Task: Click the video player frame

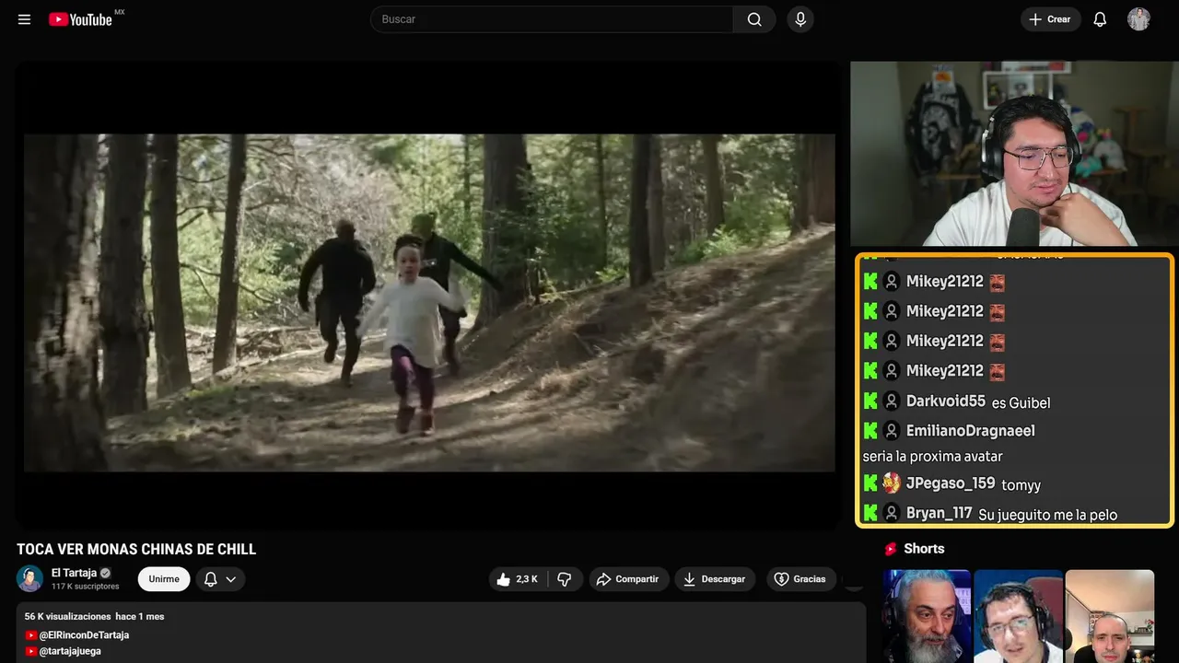Action: point(429,296)
